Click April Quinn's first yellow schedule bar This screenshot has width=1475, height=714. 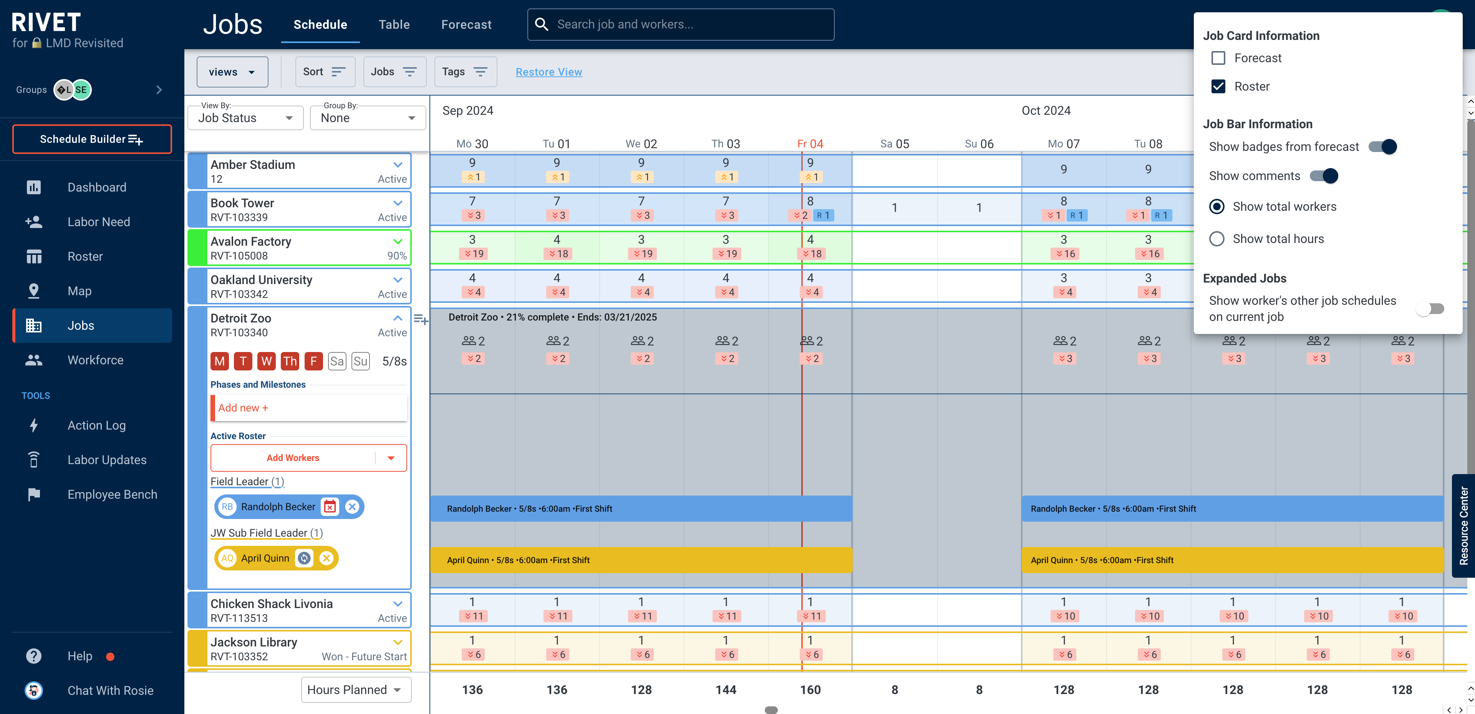point(641,560)
